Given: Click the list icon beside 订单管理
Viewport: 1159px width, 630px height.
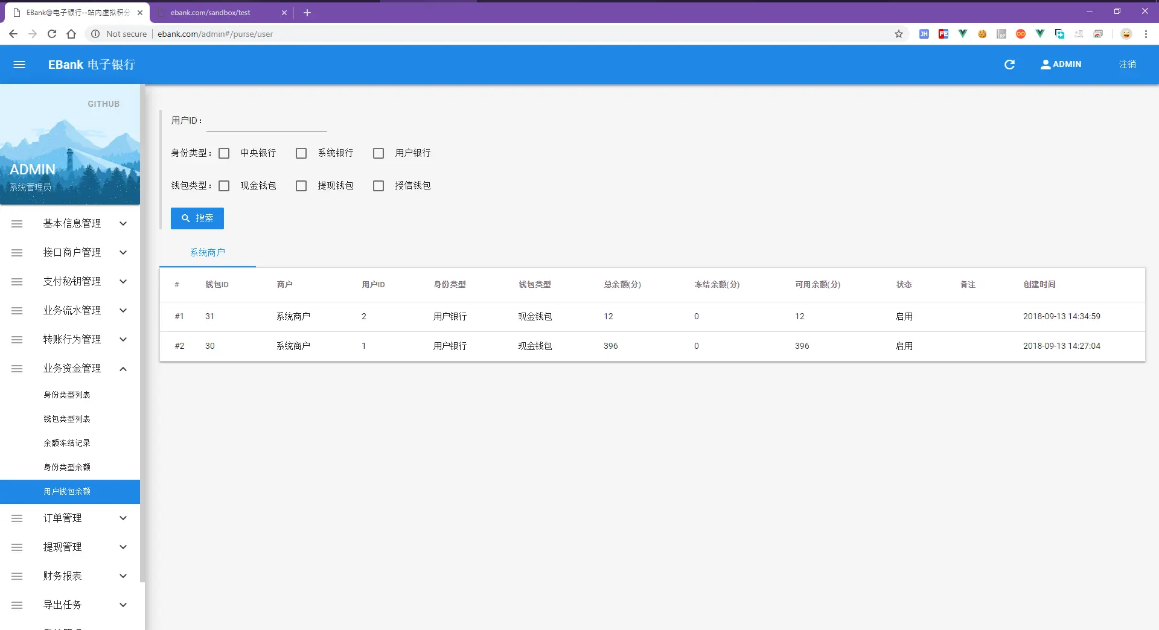Looking at the screenshot, I should (x=17, y=518).
